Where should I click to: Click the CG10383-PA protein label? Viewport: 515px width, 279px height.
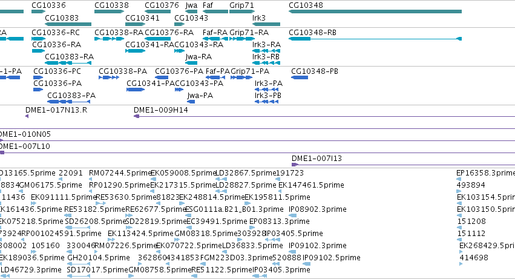click(x=71, y=96)
